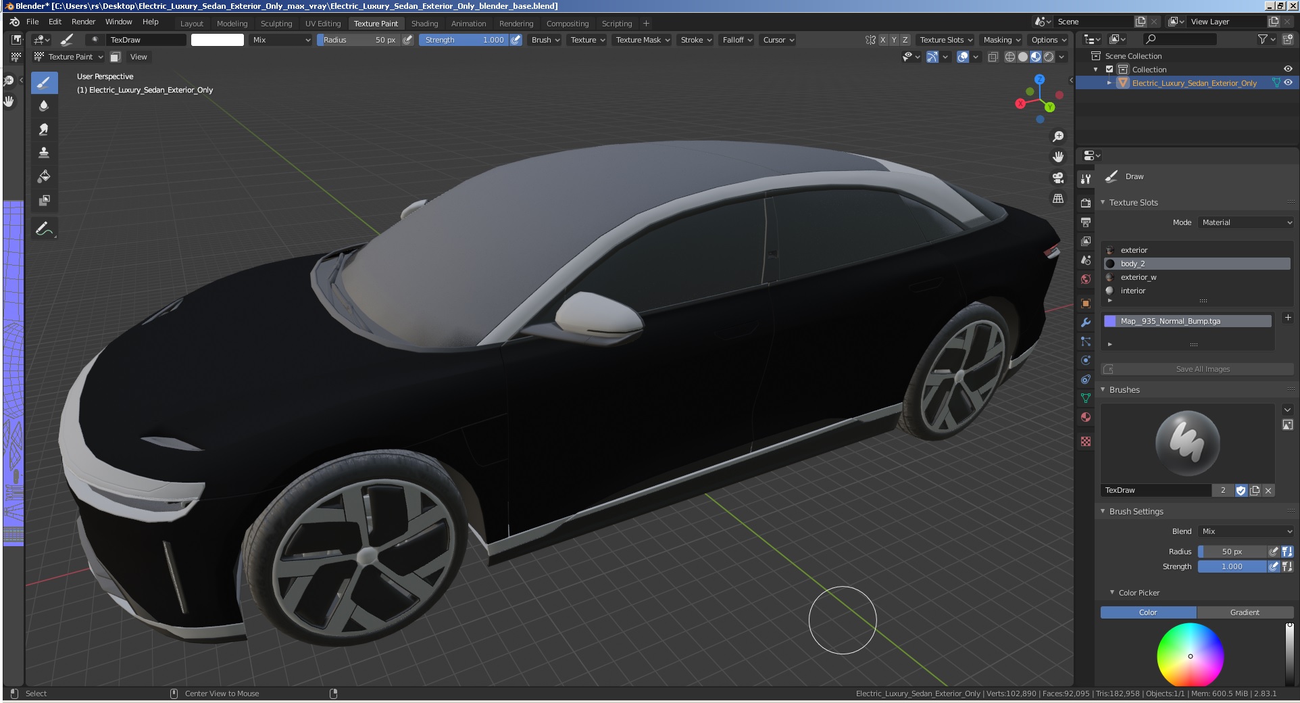Expand Electric_Luxury_Sedan_Exterior_Only tree item
This screenshot has width=1300, height=703.
pyautogui.click(x=1109, y=83)
